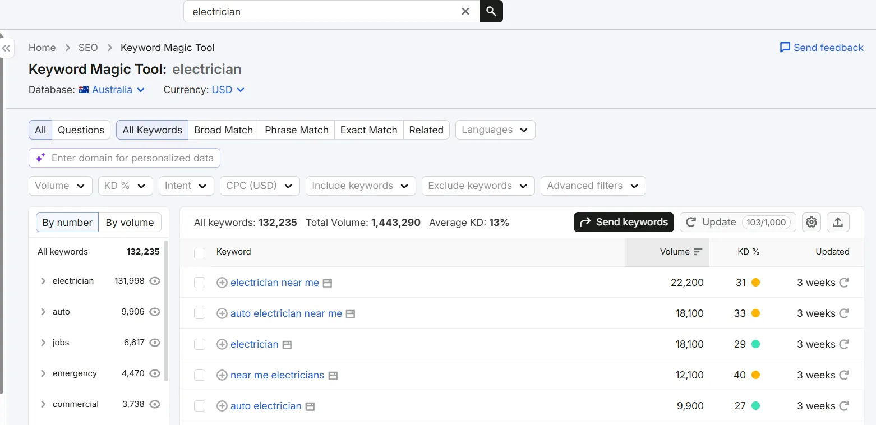Toggle eye icon for 'jobs' group
Viewport: 876px width, 425px height.
pos(155,343)
